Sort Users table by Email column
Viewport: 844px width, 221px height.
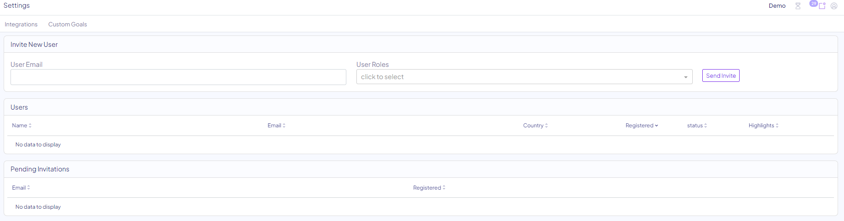pos(276,126)
